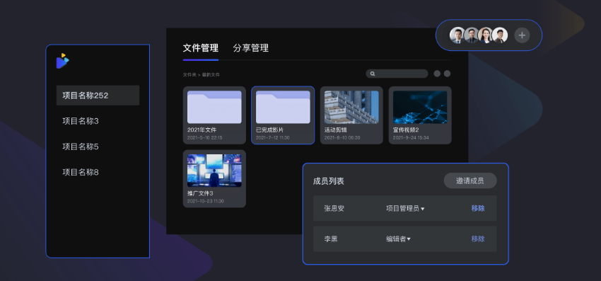This screenshot has height=281, width=601.
Task: Select 项目名称8 in the sidebar
Action: [81, 173]
